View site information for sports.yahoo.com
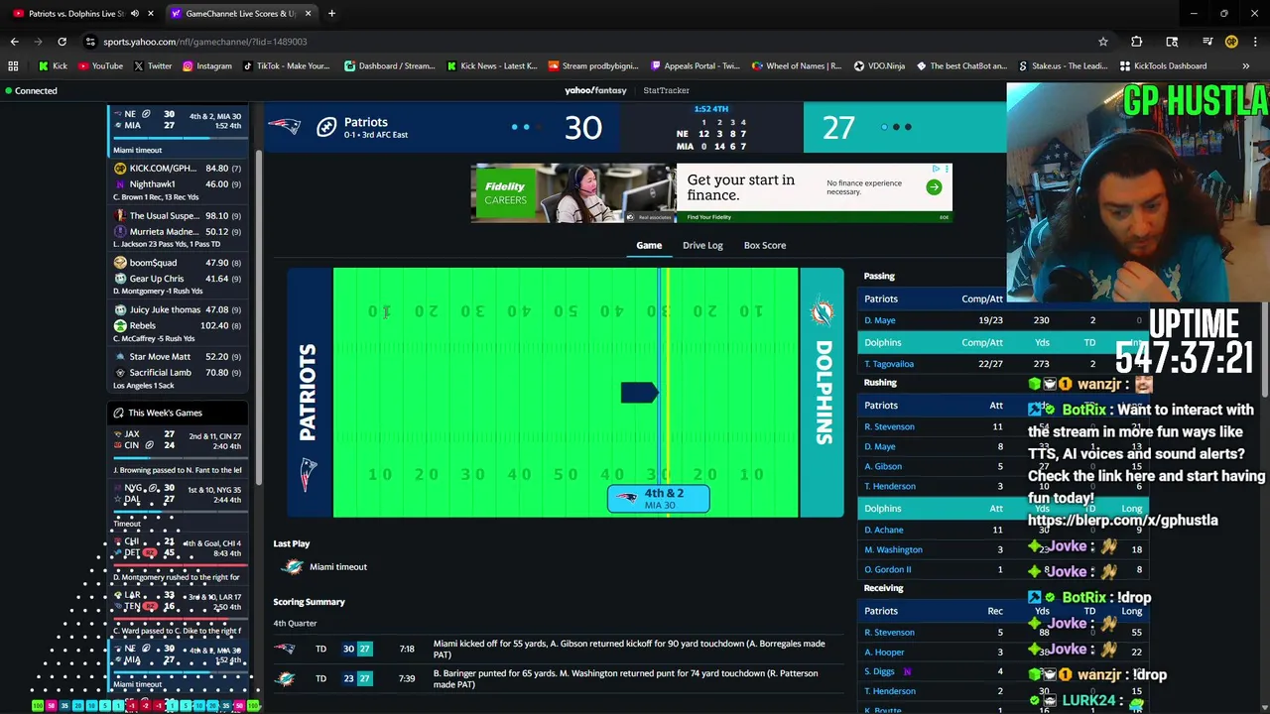This screenshot has height=714, width=1270. pyautogui.click(x=90, y=42)
